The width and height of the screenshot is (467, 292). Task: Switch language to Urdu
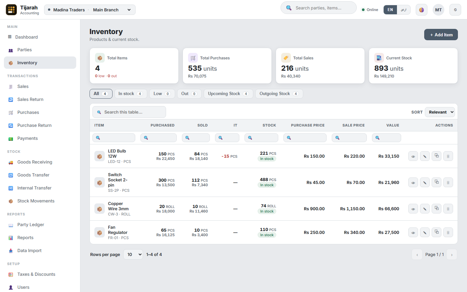coord(403,10)
